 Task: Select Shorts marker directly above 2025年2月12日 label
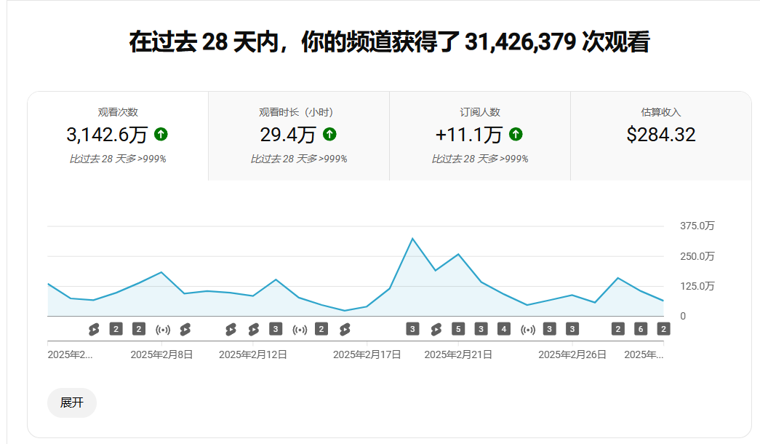254,330
